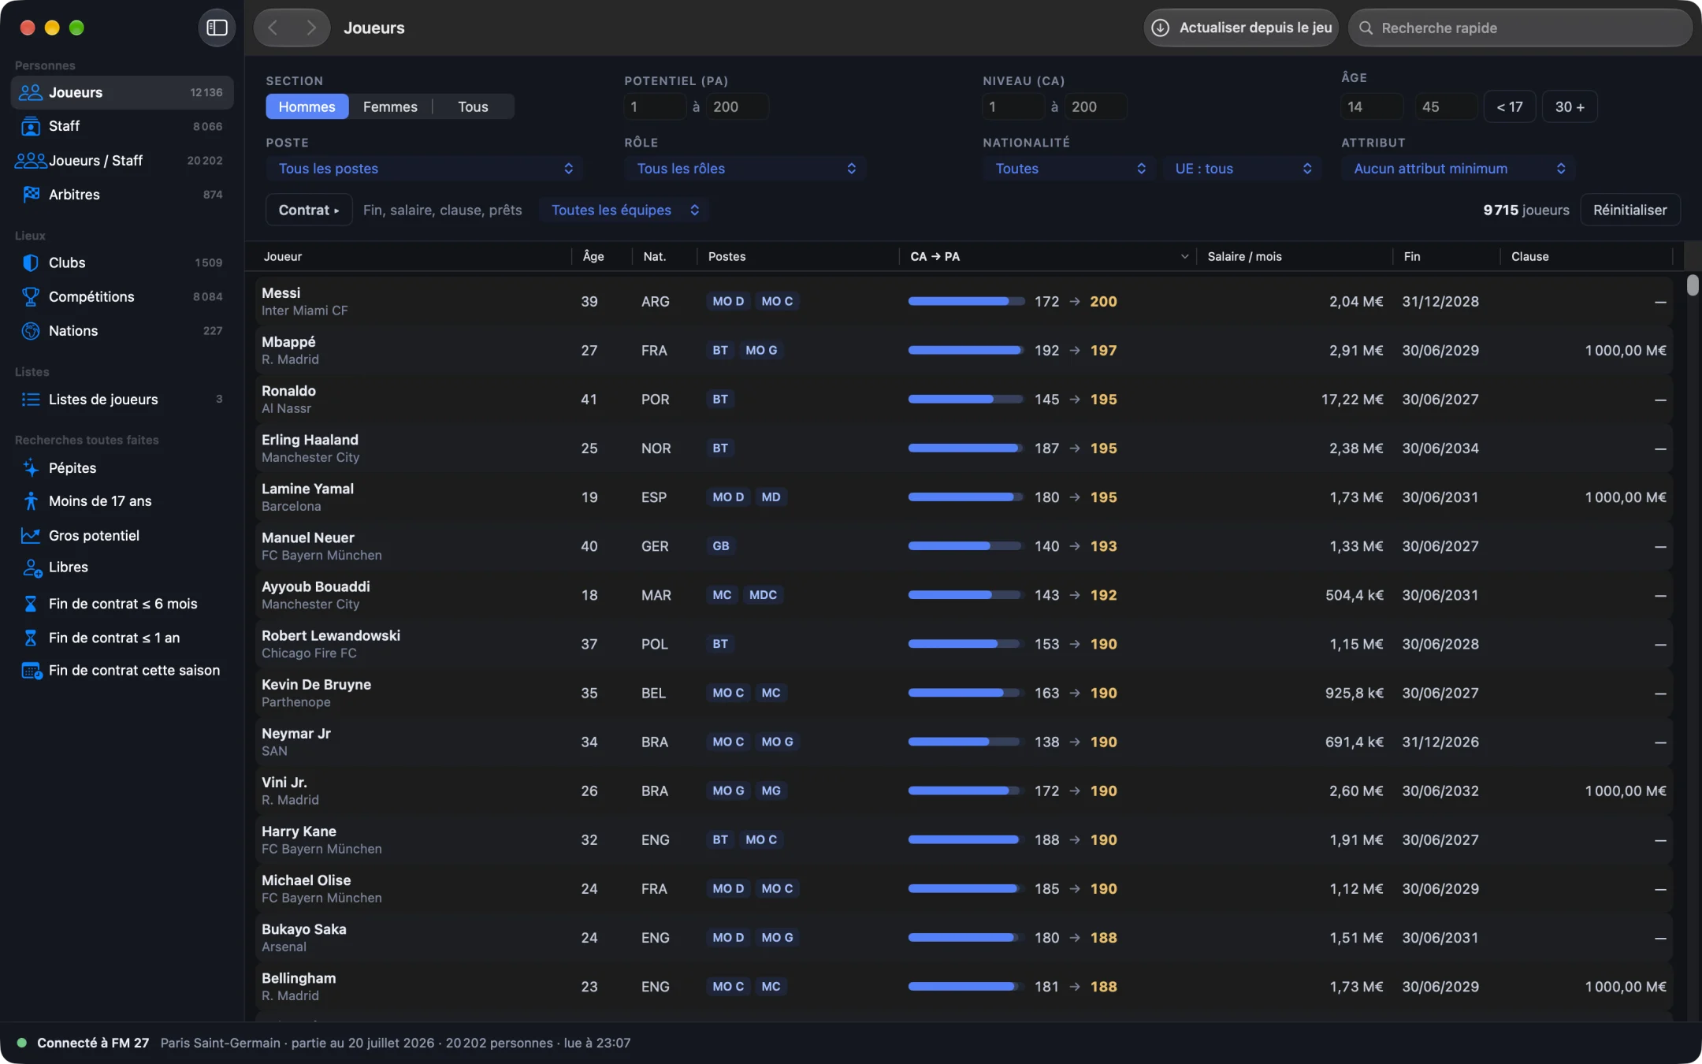The width and height of the screenshot is (1702, 1064).
Task: Open Arbitres via its flag icon
Action: pyautogui.click(x=30, y=194)
